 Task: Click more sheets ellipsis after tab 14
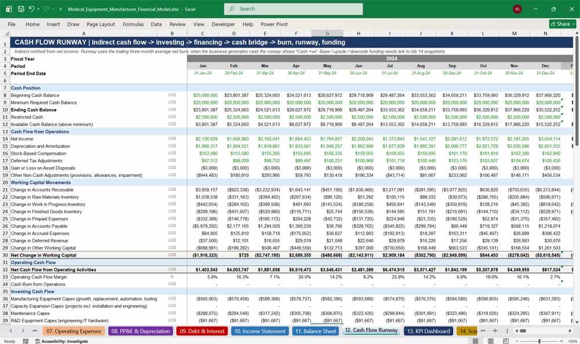pyautogui.click(x=483, y=331)
